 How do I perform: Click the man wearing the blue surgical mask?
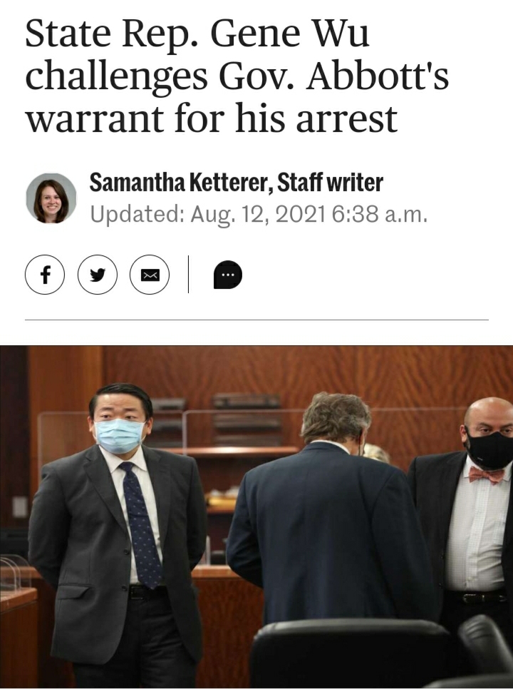click(118, 531)
